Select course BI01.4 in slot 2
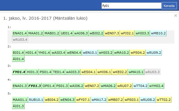This screenshot has width=179, height=111. pyautogui.click(x=18, y=53)
